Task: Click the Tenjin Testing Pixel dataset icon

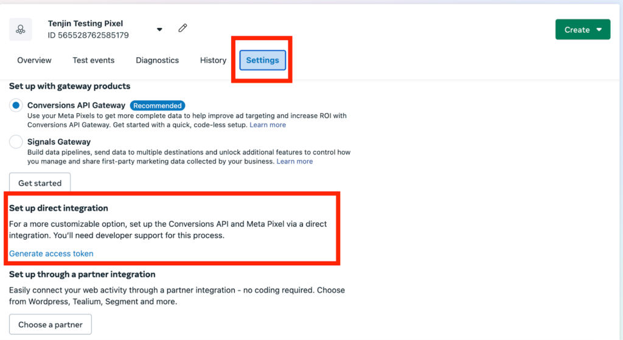Action: pyautogui.click(x=21, y=29)
